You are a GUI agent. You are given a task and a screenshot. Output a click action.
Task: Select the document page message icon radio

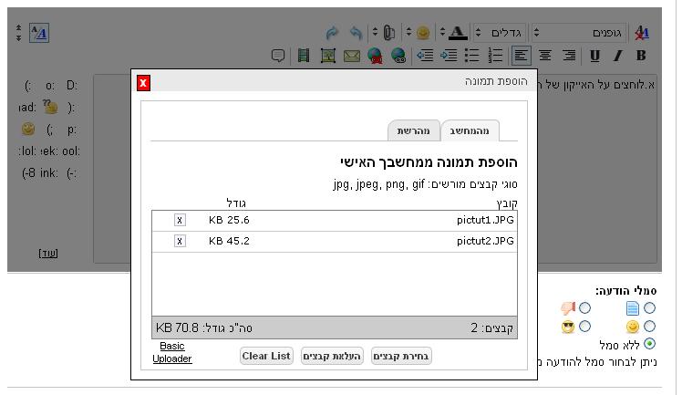[649, 309]
